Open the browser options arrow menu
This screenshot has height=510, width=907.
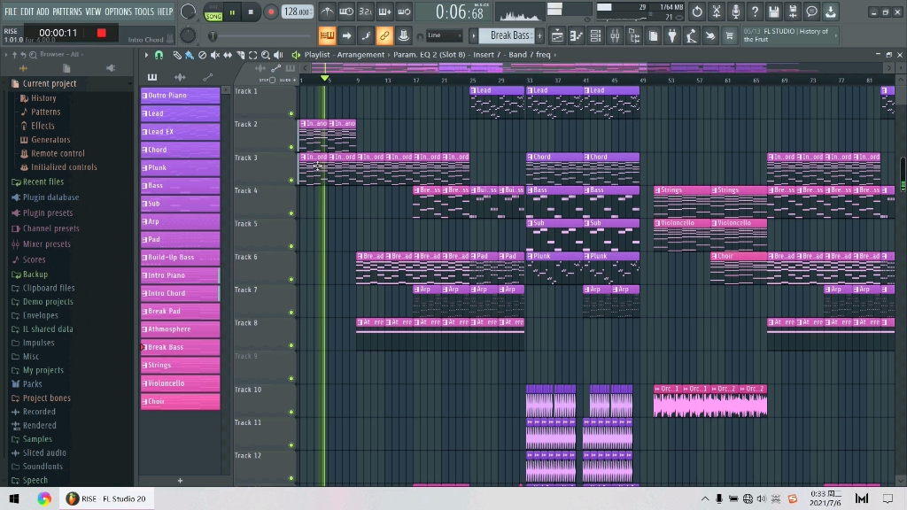6,54
